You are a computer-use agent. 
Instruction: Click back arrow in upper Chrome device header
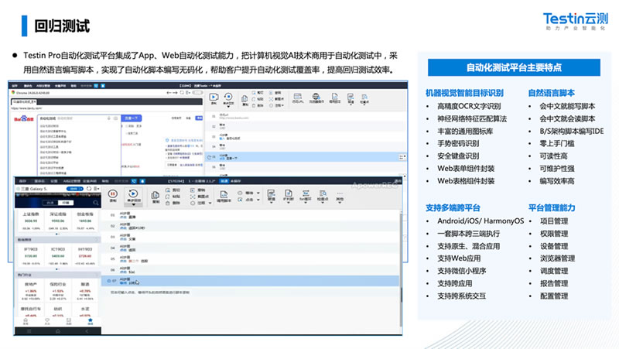[169, 92]
